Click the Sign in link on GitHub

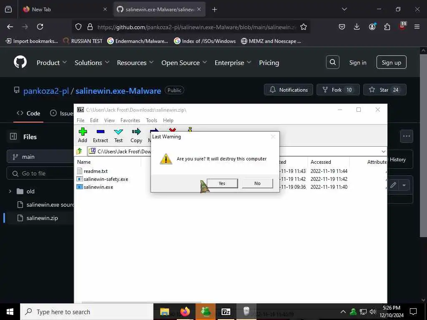pos(357,62)
